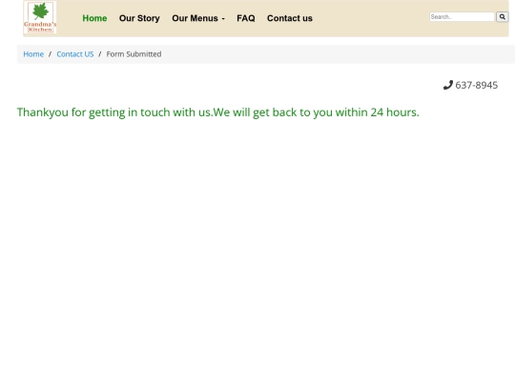This screenshot has height=386, width=515.
Task: Click the phone number 637-8945
Action: point(477,85)
